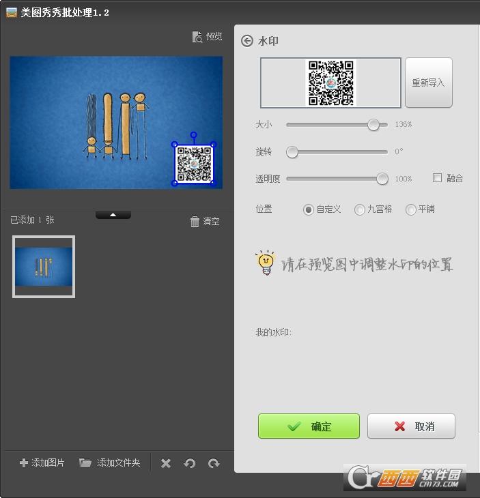
Task: Rotate image clockwise with right rotate icon
Action: [214, 463]
